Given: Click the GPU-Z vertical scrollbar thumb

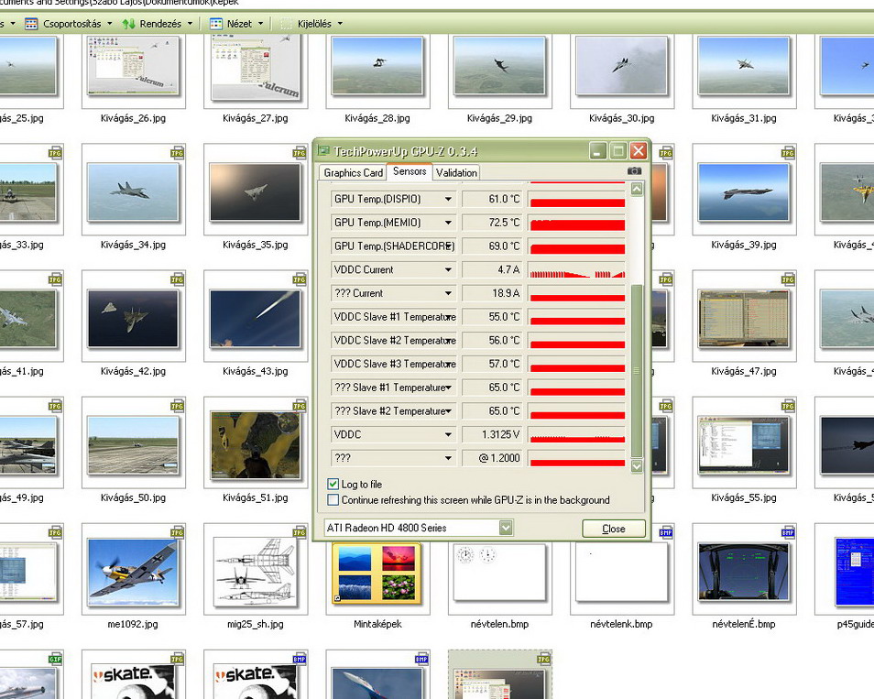Looking at the screenshot, I should point(637,371).
